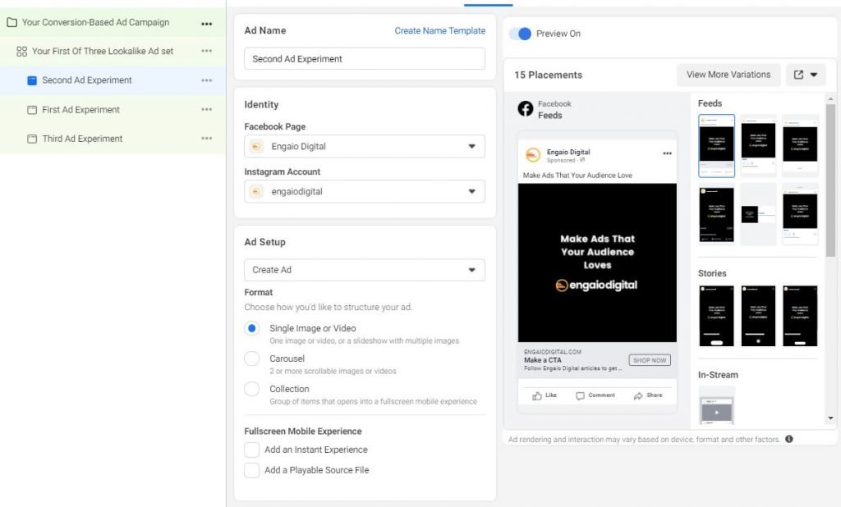The image size is (841, 507).
Task: Click the Ad Name input field
Action: pos(364,58)
